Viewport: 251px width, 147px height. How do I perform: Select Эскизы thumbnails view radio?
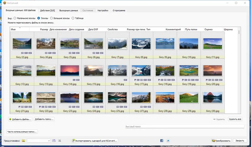click(39, 18)
